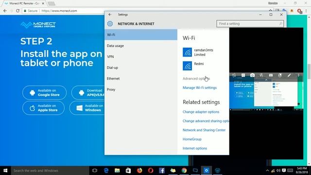Click Available on Windows button
Screen dimensions: 311x175
[87, 108]
